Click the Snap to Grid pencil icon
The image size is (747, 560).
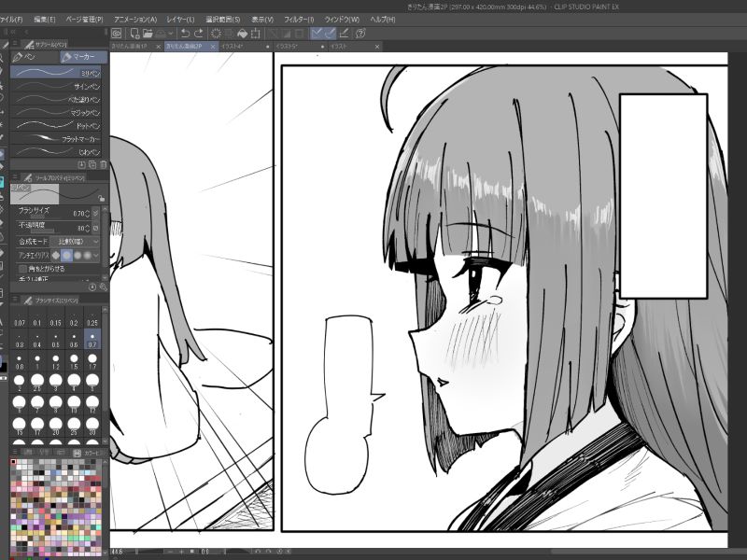[x=344, y=34]
